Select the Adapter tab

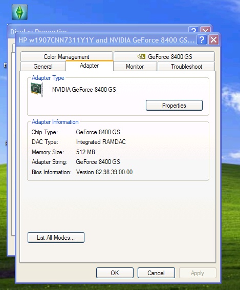tap(89, 66)
